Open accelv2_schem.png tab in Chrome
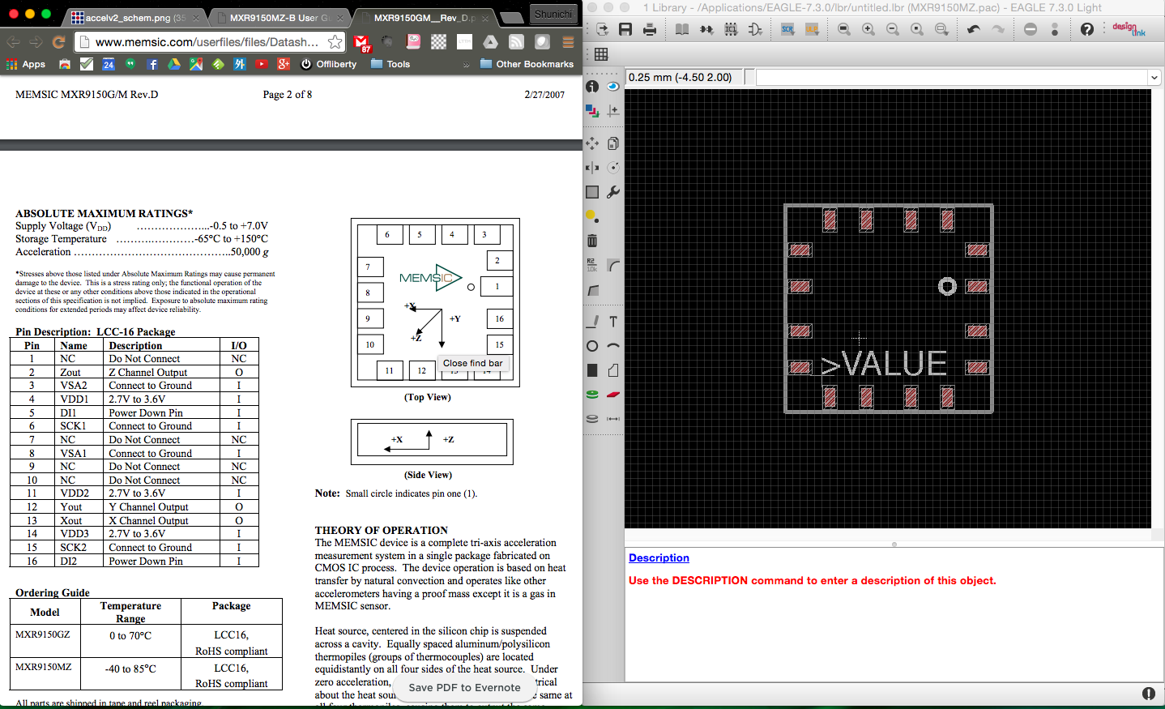 (x=135, y=17)
